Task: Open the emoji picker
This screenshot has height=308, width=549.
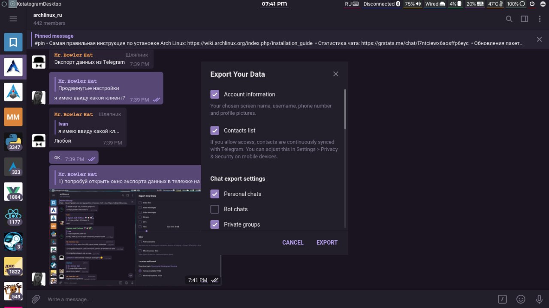Action: [521, 299]
